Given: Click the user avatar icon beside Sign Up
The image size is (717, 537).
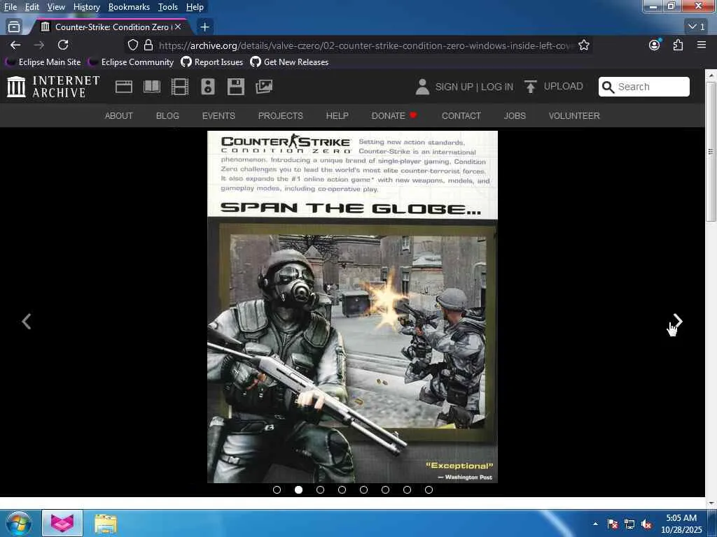Looking at the screenshot, I should pyautogui.click(x=422, y=87).
